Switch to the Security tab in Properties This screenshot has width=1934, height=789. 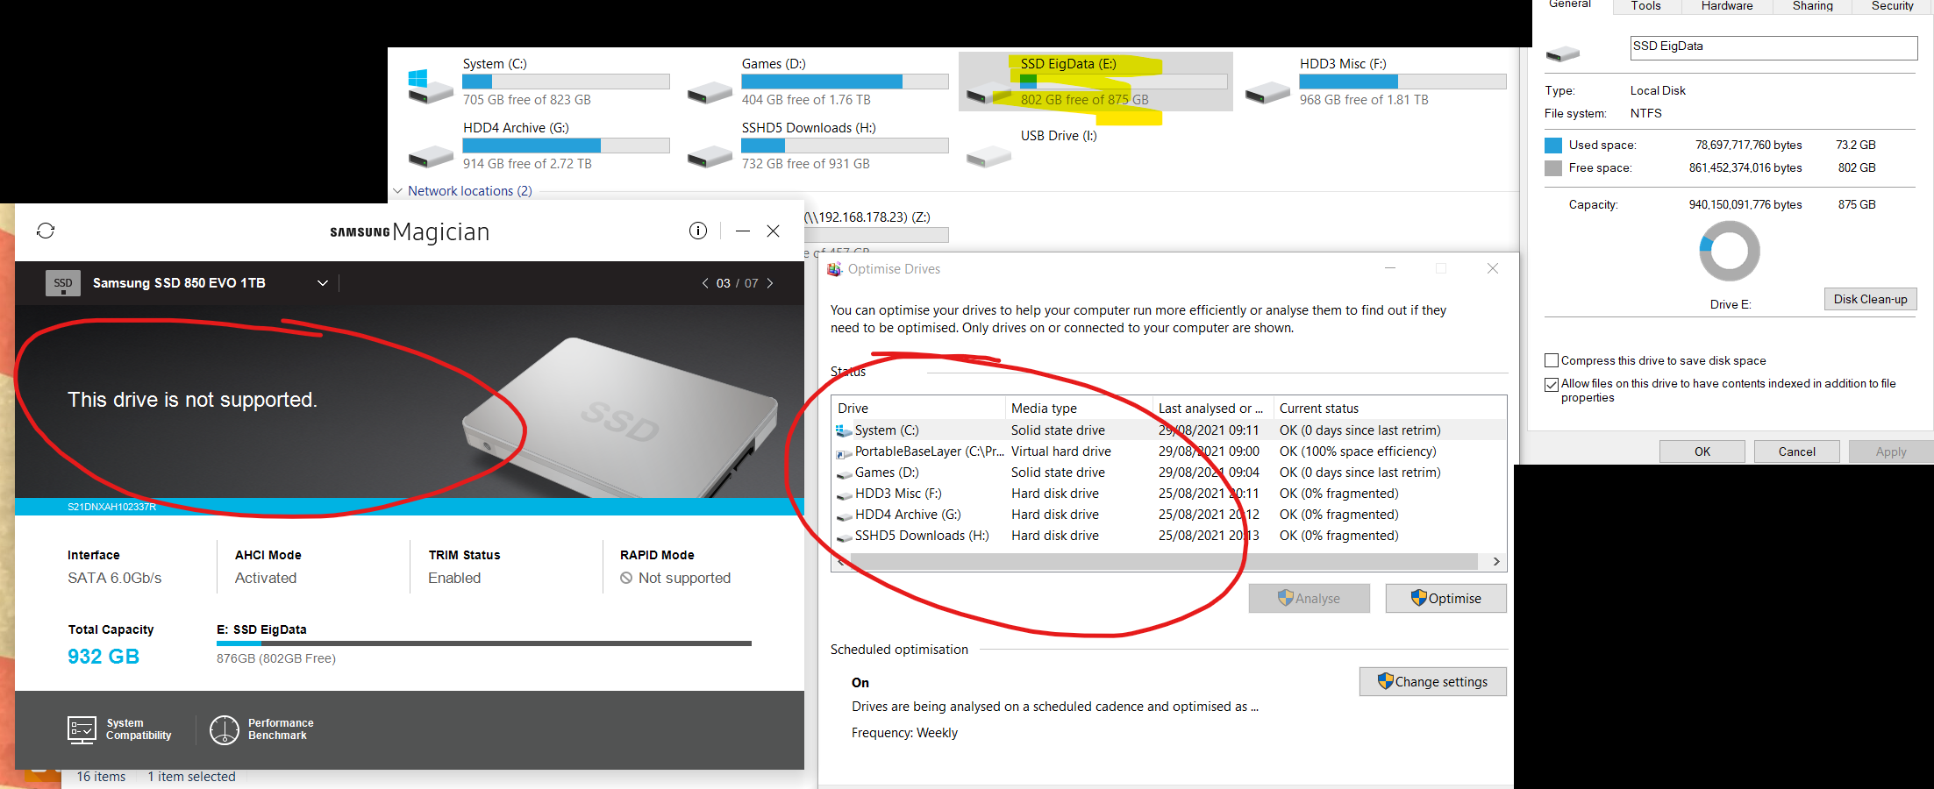(x=1893, y=6)
